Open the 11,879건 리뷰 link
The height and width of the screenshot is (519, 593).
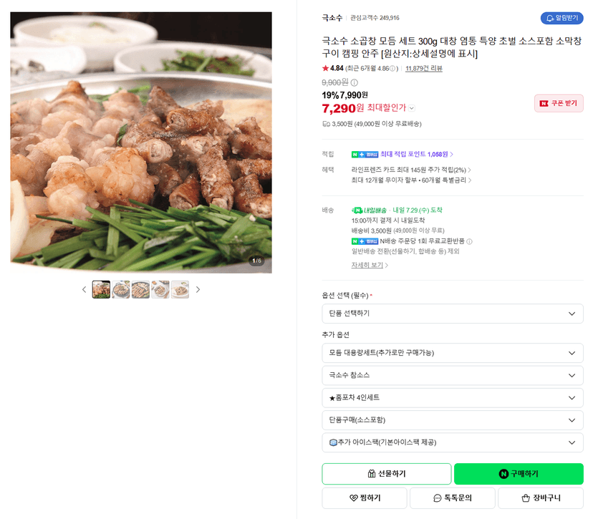coord(423,69)
